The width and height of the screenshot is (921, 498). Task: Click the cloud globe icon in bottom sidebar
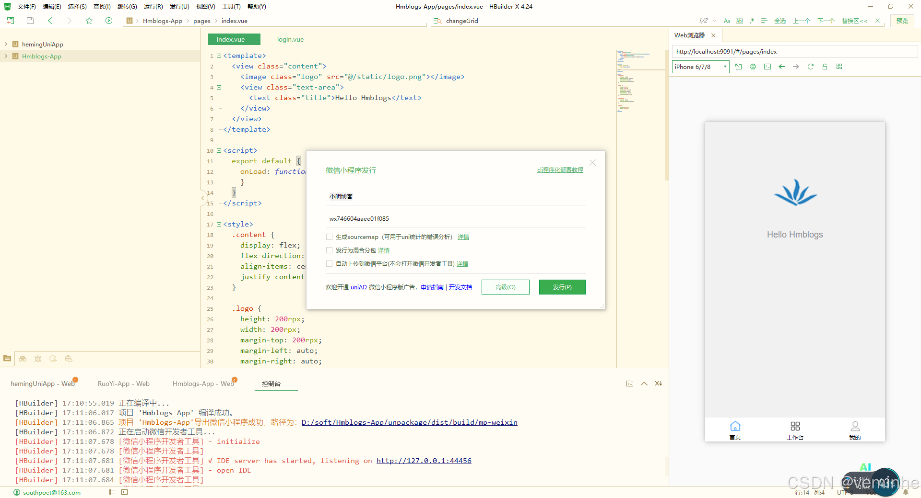tap(69, 358)
